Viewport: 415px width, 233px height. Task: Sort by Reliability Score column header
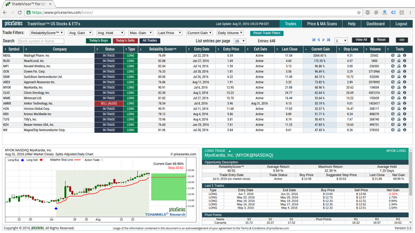click(x=162, y=49)
